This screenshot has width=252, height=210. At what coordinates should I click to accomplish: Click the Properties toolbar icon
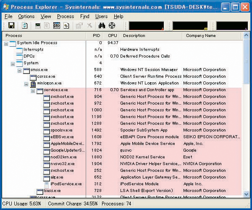[79, 26]
